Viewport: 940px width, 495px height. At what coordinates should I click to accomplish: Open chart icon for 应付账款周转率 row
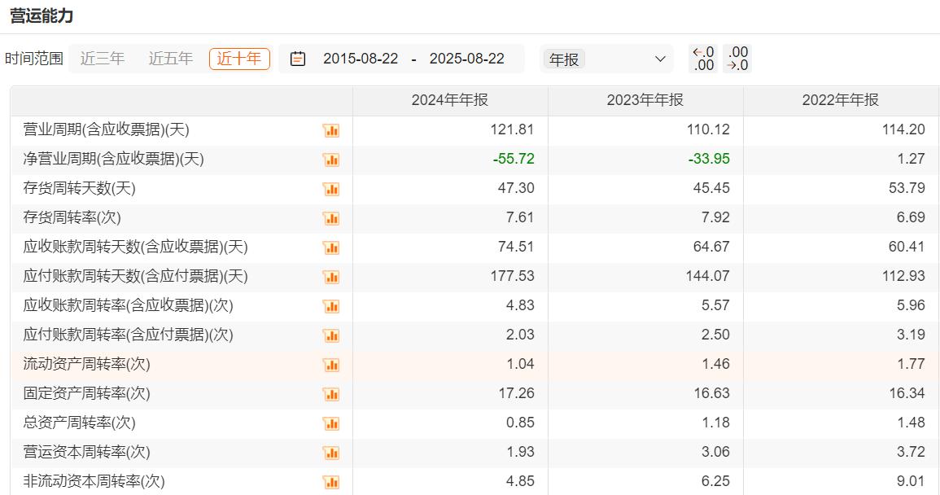[331, 335]
